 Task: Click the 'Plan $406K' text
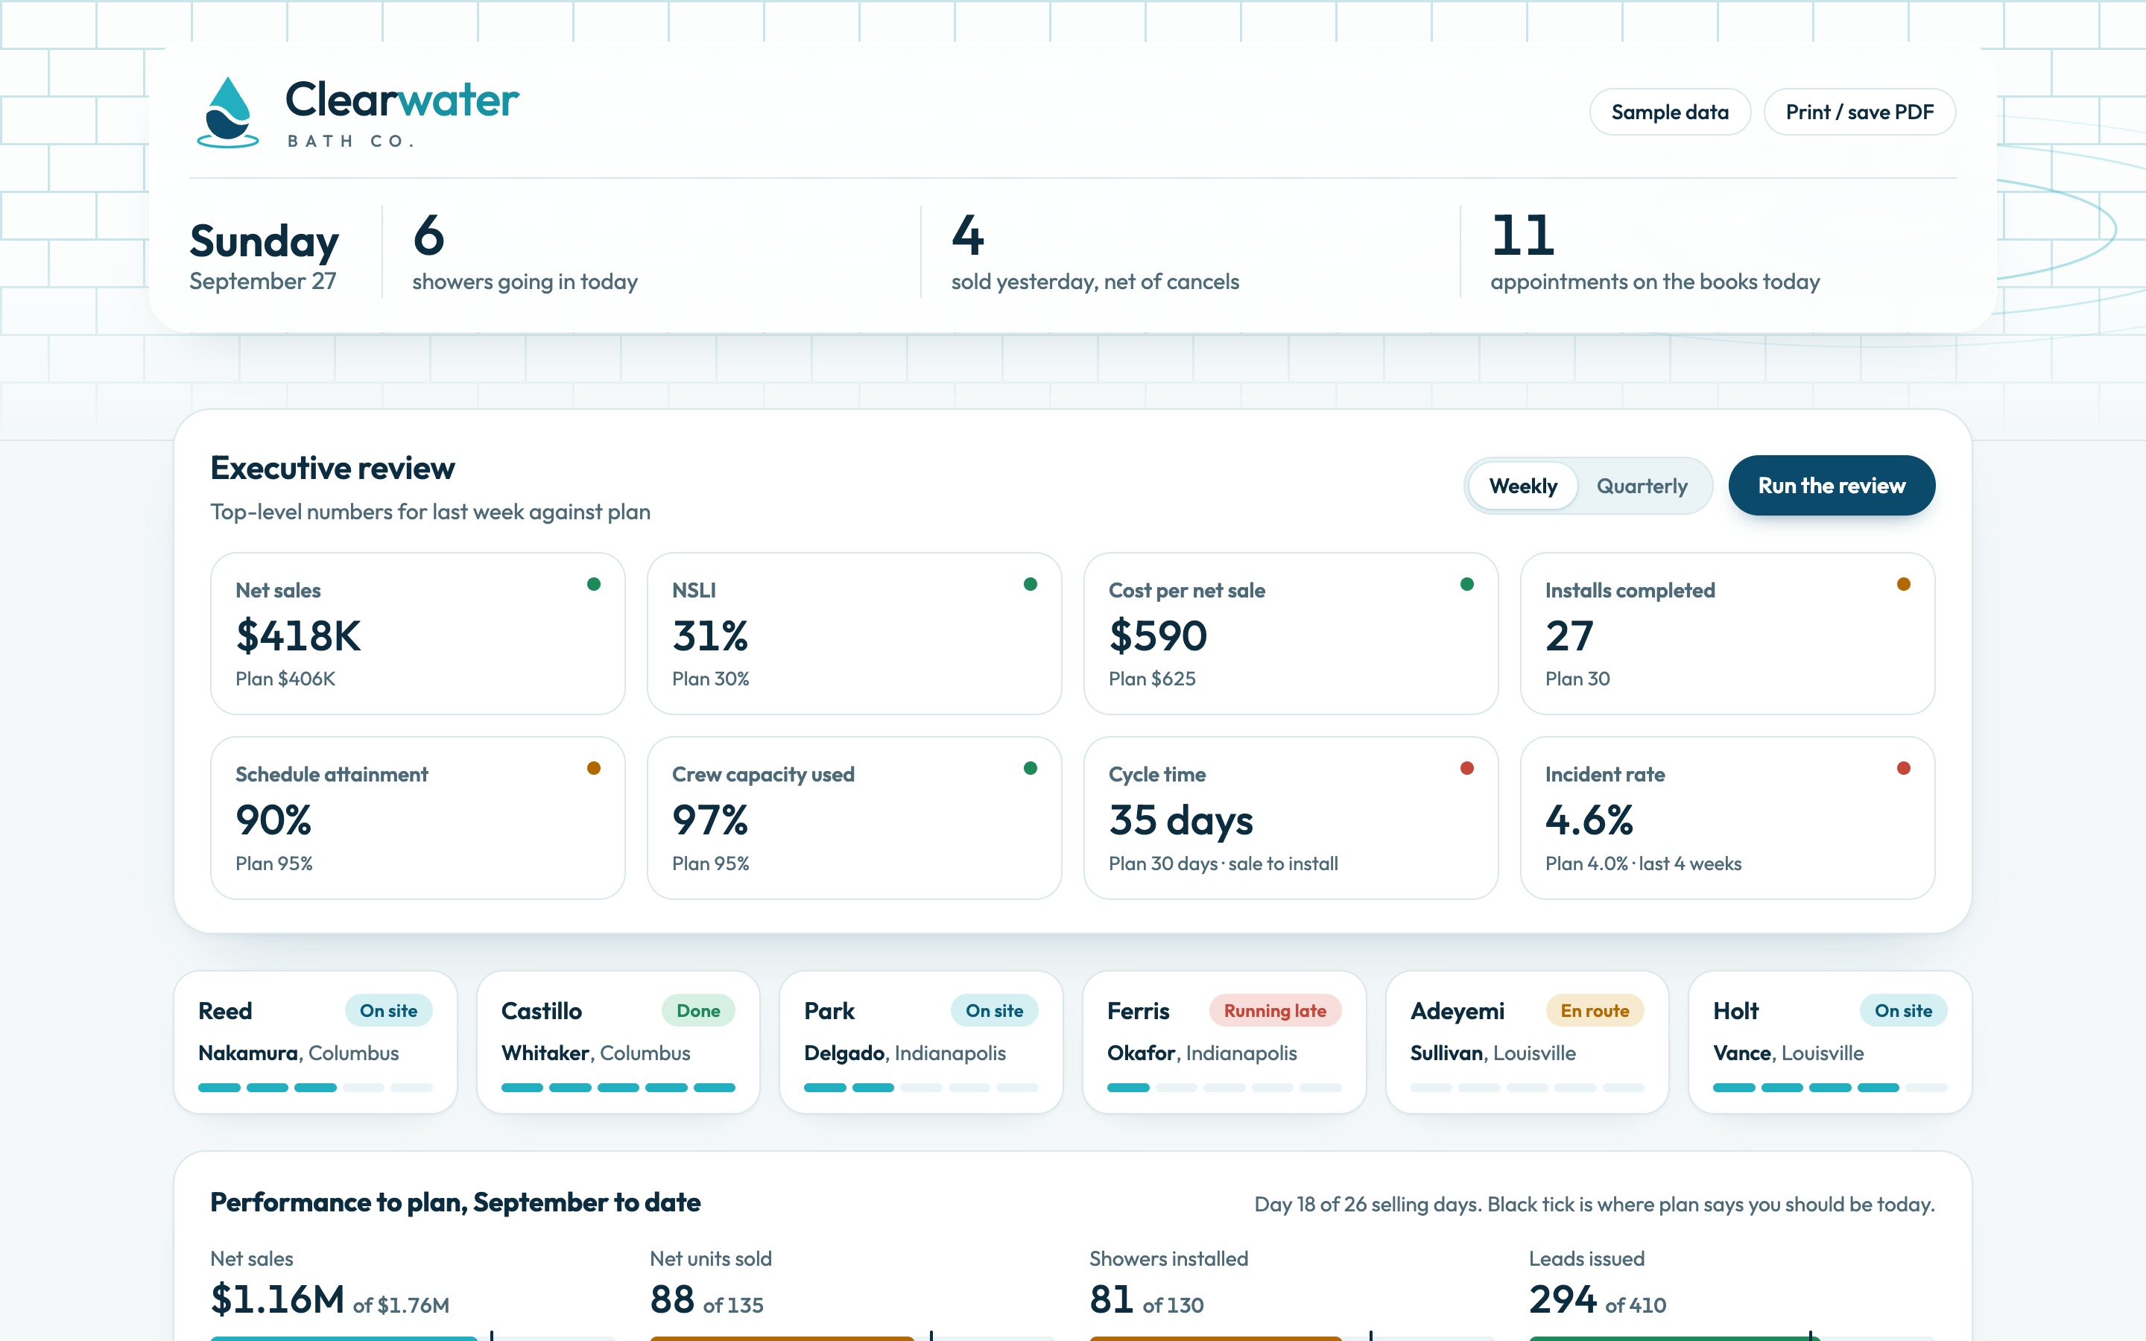(285, 679)
